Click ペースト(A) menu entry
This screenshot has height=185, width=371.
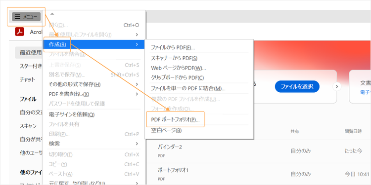coord(93,174)
